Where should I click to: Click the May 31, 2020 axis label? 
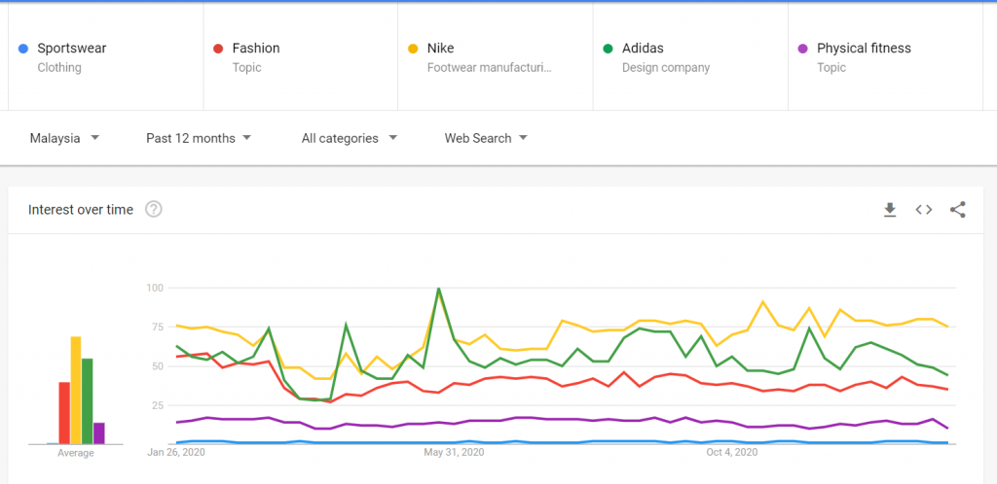tap(454, 452)
